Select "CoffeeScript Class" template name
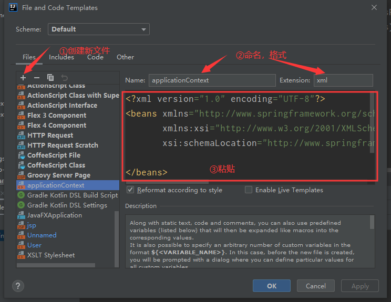 pyautogui.click(x=56, y=165)
